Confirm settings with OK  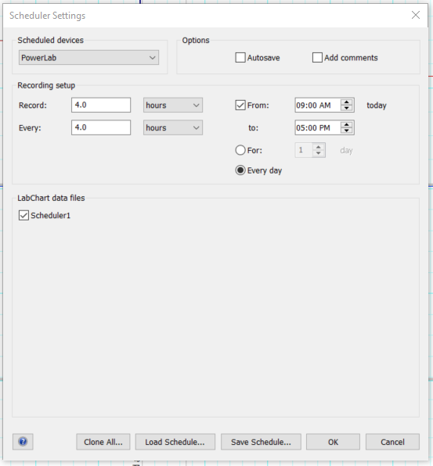point(333,442)
